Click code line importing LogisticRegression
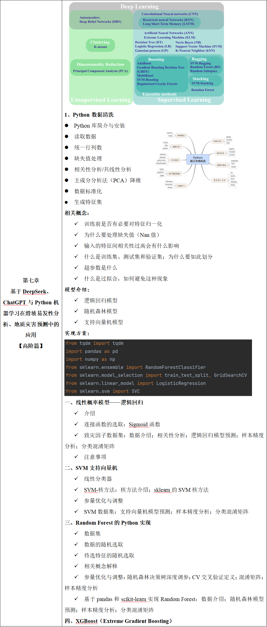Viewport: 267px width, 627px height. click(x=136, y=383)
